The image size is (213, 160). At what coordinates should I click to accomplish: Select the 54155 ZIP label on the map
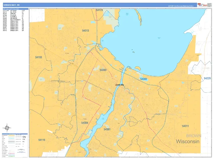click(x=39, y=57)
